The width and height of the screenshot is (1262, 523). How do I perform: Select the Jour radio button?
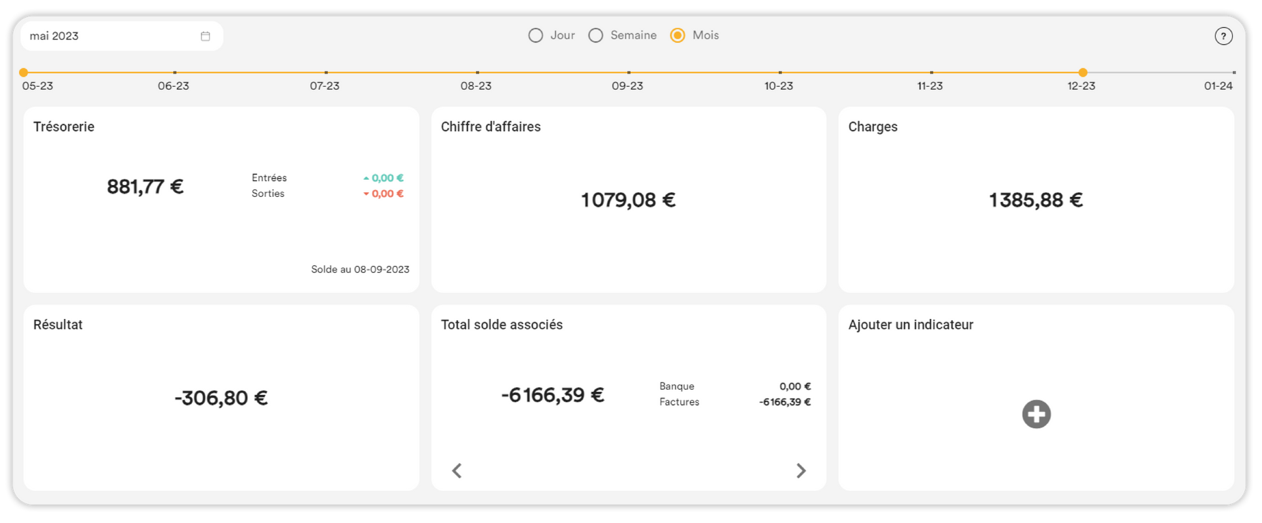pyautogui.click(x=536, y=35)
